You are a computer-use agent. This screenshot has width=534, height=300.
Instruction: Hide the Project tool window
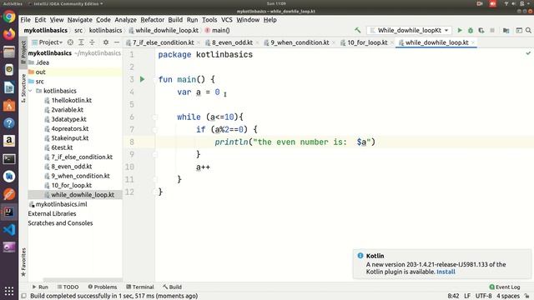pyautogui.click(x=117, y=42)
